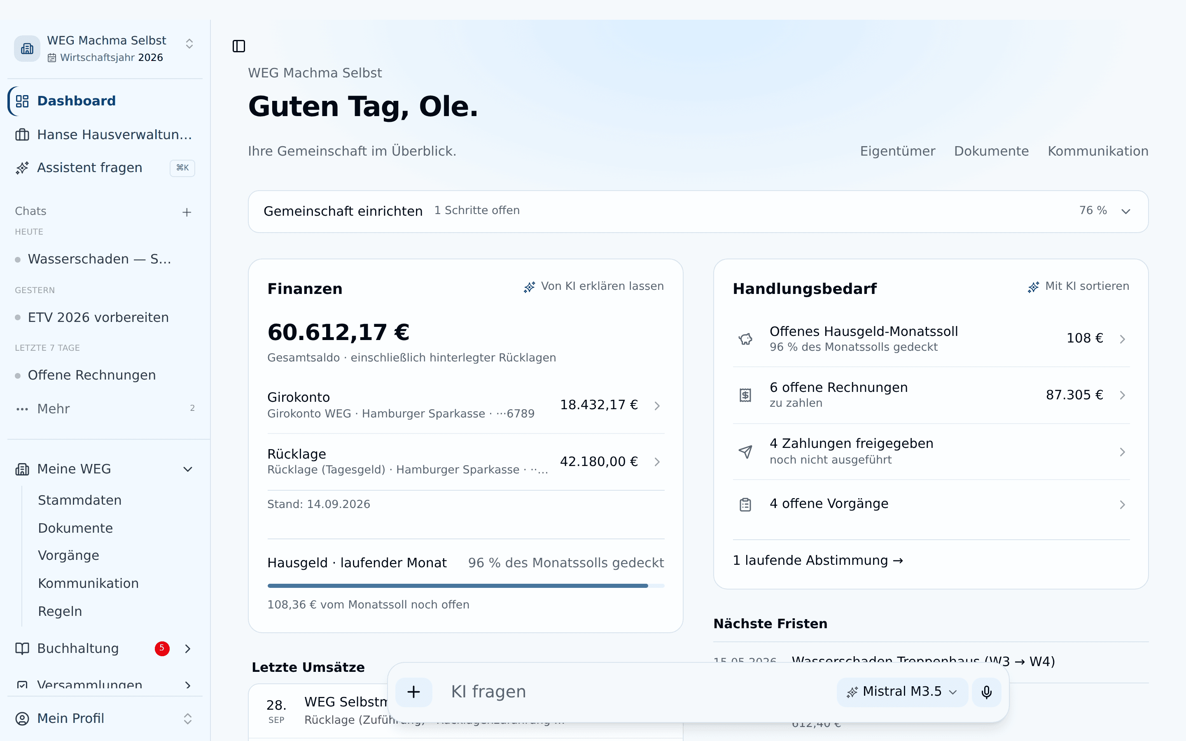The height and width of the screenshot is (741, 1186).
Task: Click the sparkle icon beside Assistent fragen
Action: [22, 168]
